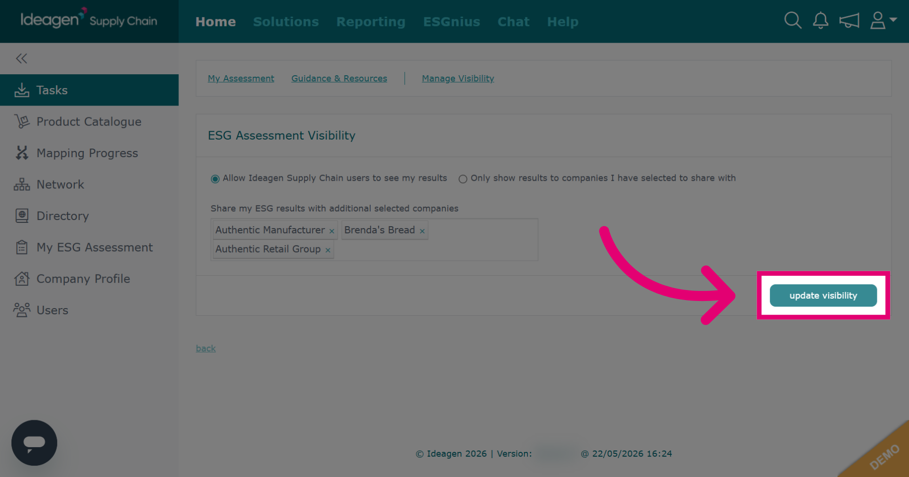Open the search magnifier icon
Viewport: 909px width, 477px height.
pos(793,21)
